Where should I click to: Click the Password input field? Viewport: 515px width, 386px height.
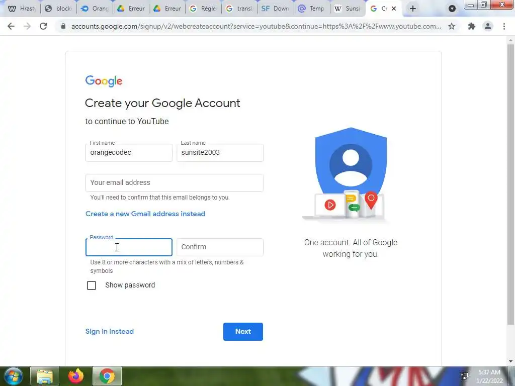[129, 247]
